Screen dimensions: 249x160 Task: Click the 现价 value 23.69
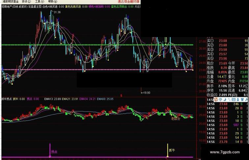(x=223, y=63)
